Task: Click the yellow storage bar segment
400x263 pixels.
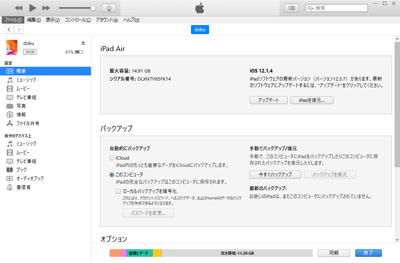Action: click(157, 253)
